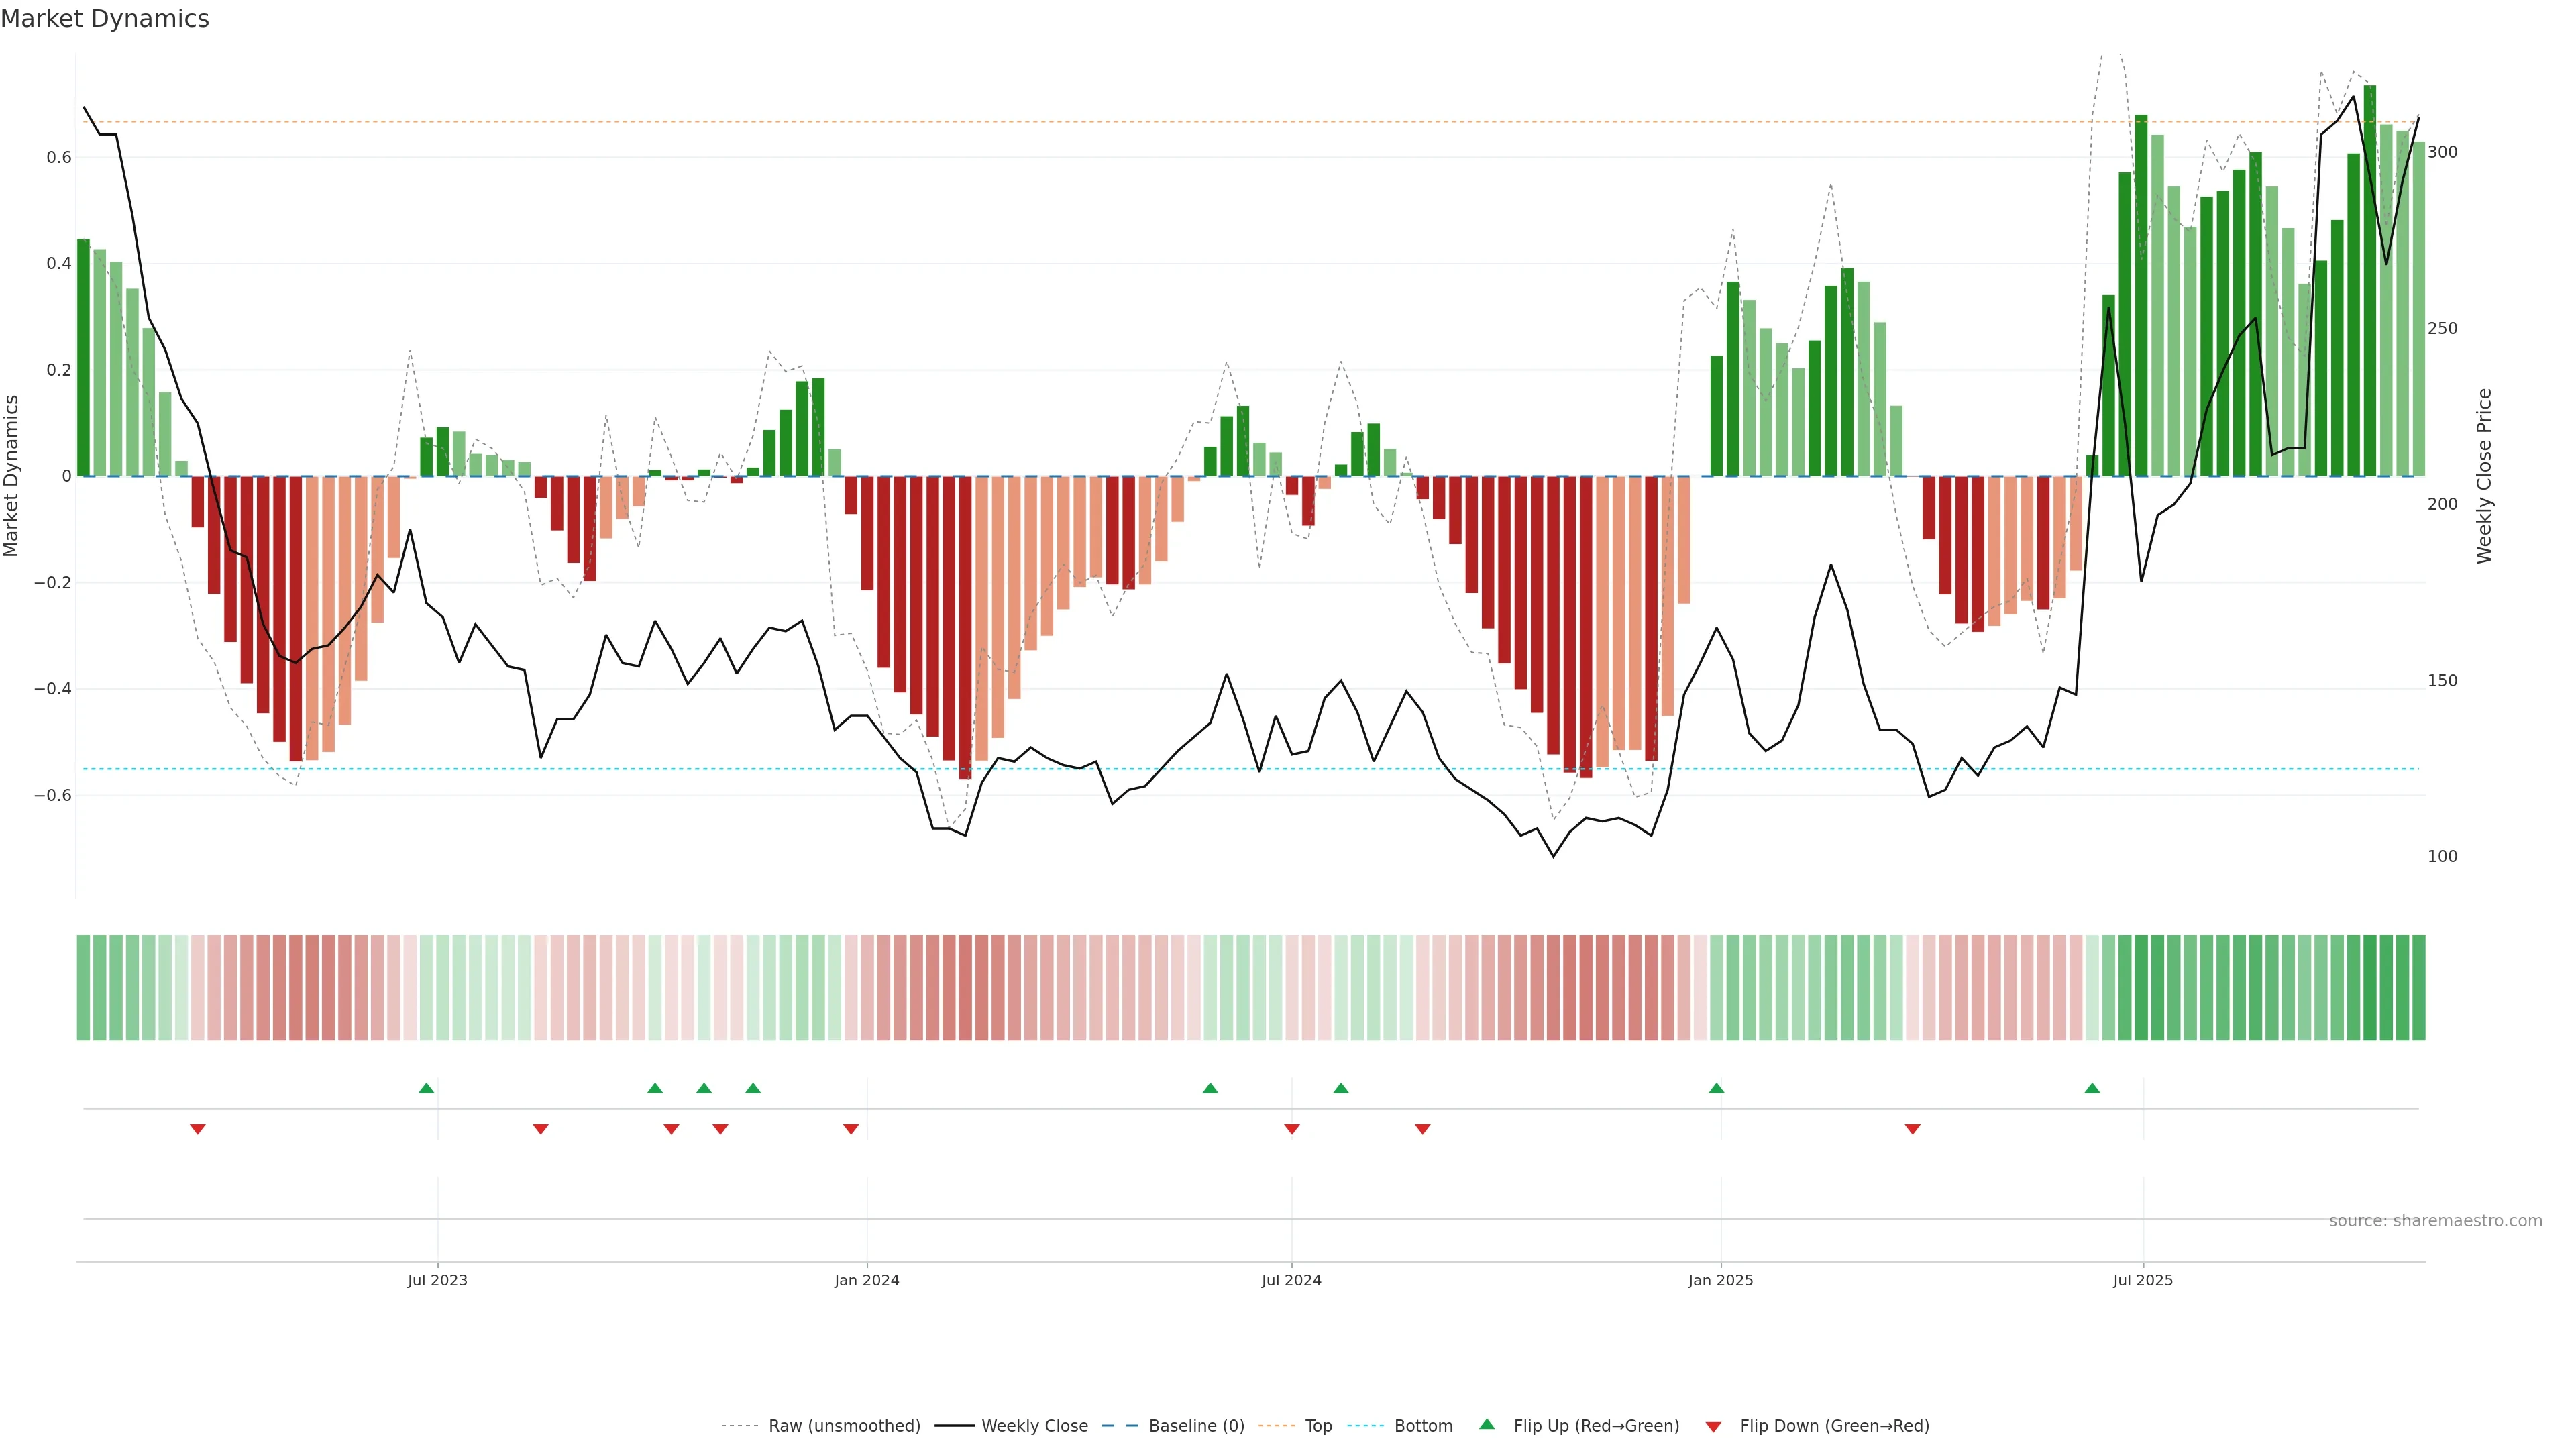Click the Flip Down marker just before Jan 2024

(851, 1129)
